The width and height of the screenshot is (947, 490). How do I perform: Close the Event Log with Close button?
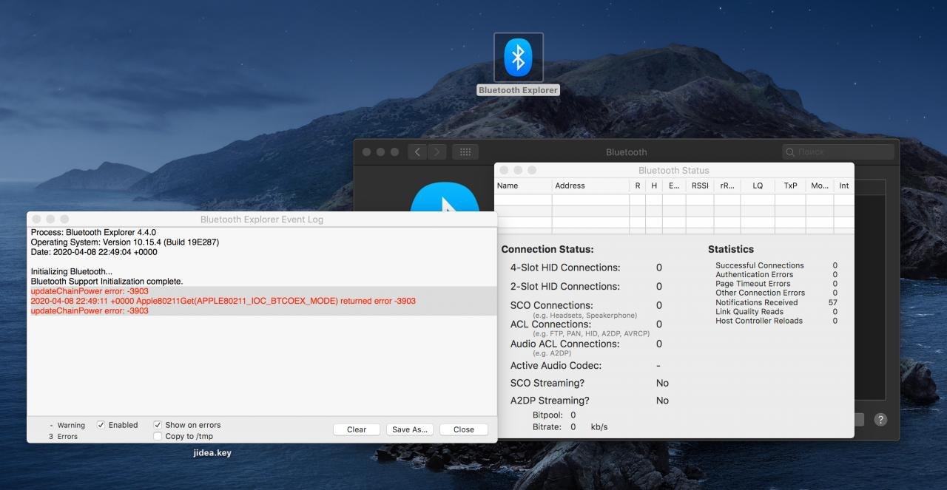tap(464, 429)
